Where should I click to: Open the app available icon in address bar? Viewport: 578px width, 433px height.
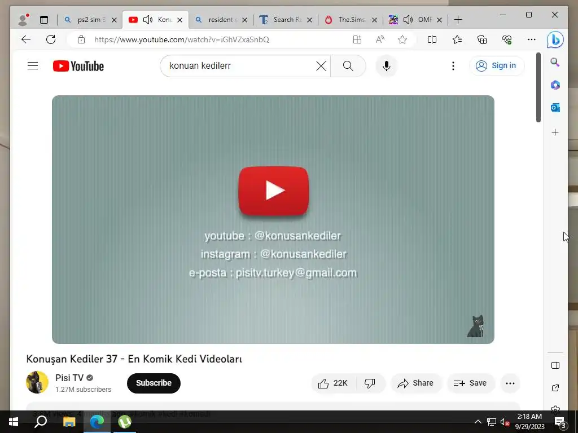click(x=357, y=39)
